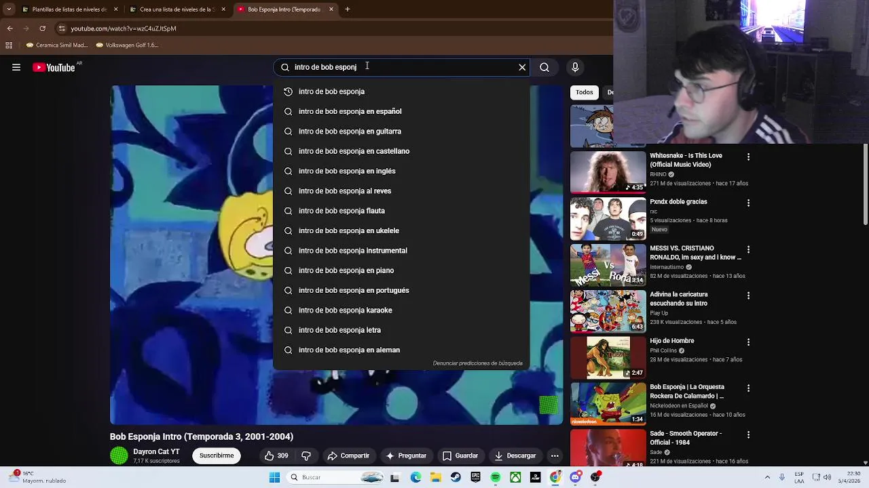Reload the page with the refresh icon
869x488 pixels.
pos(42,28)
